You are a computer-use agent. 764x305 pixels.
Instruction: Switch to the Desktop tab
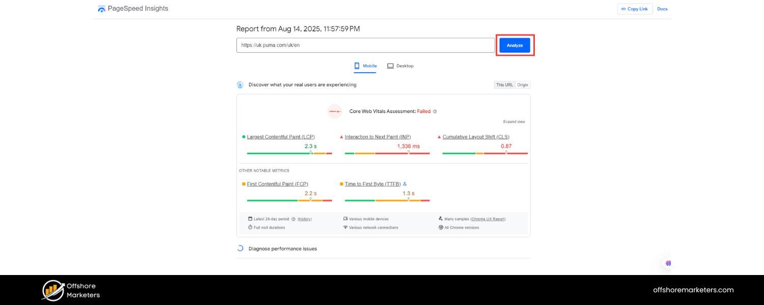(x=400, y=66)
